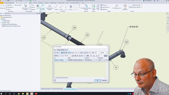Click into the text entry area
The width and height of the screenshot is (169, 95).
[x=80, y=69]
